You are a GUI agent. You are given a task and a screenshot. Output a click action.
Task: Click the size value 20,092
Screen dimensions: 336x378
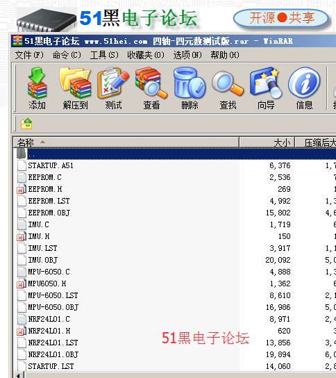click(278, 260)
